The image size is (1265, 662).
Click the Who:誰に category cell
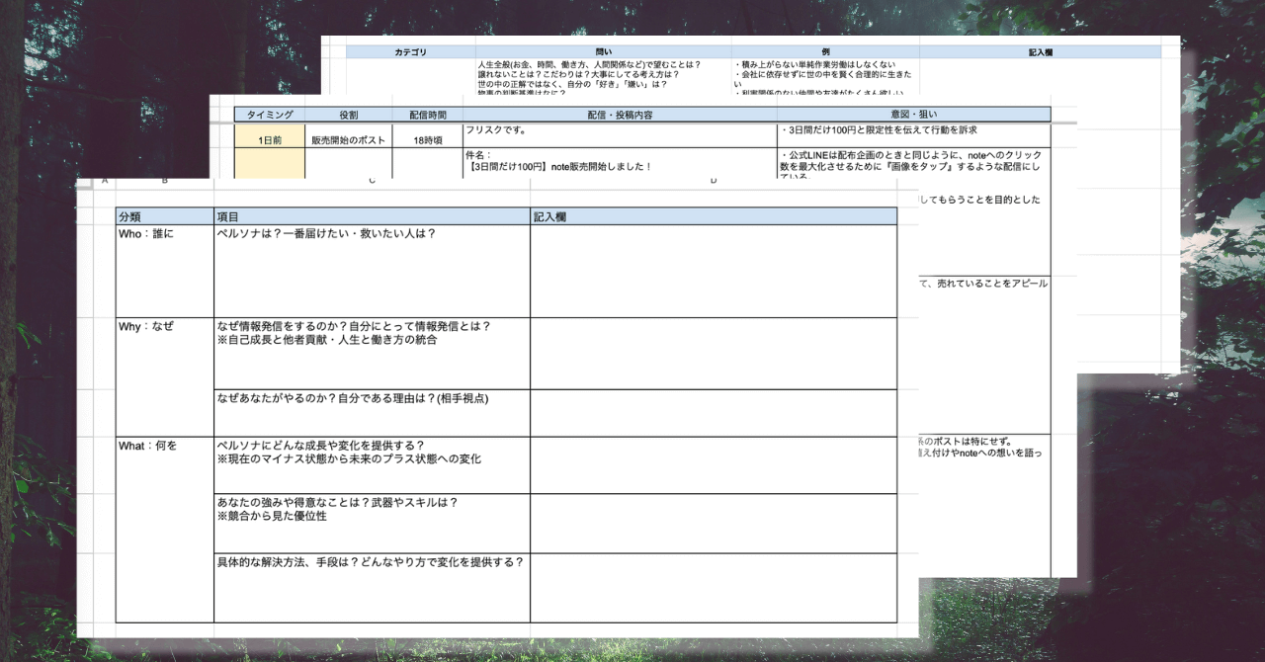click(x=164, y=271)
